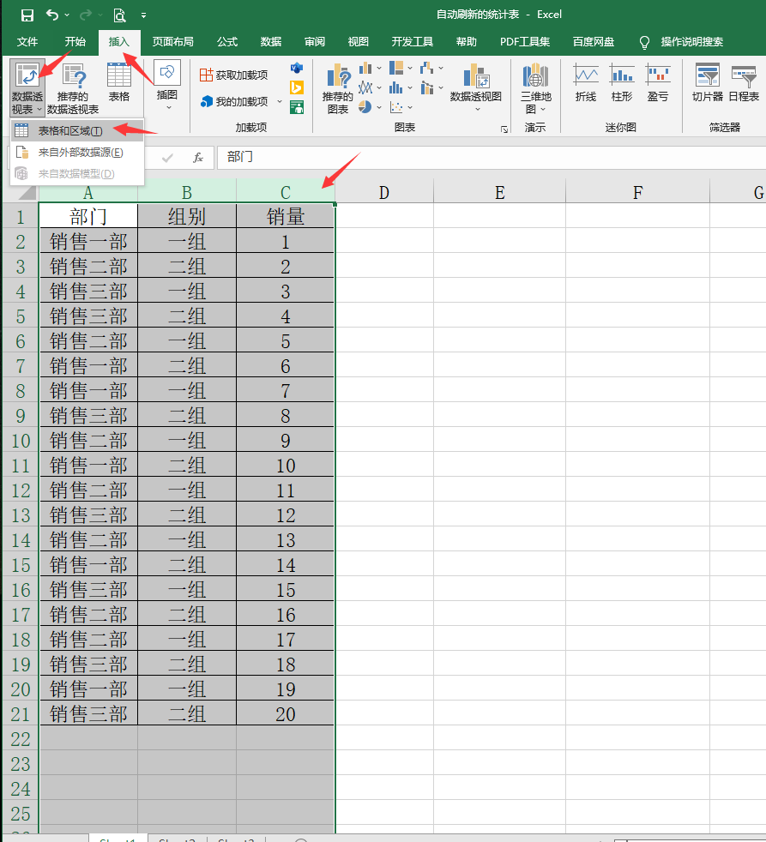766x842 pixels.
Task: Open the customize quick access toolbar dropdown
Action: pyautogui.click(x=144, y=15)
